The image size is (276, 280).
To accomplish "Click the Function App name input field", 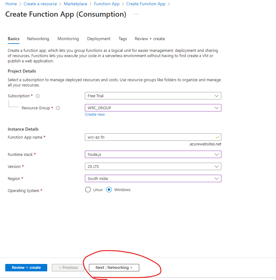I will (x=153, y=137).
